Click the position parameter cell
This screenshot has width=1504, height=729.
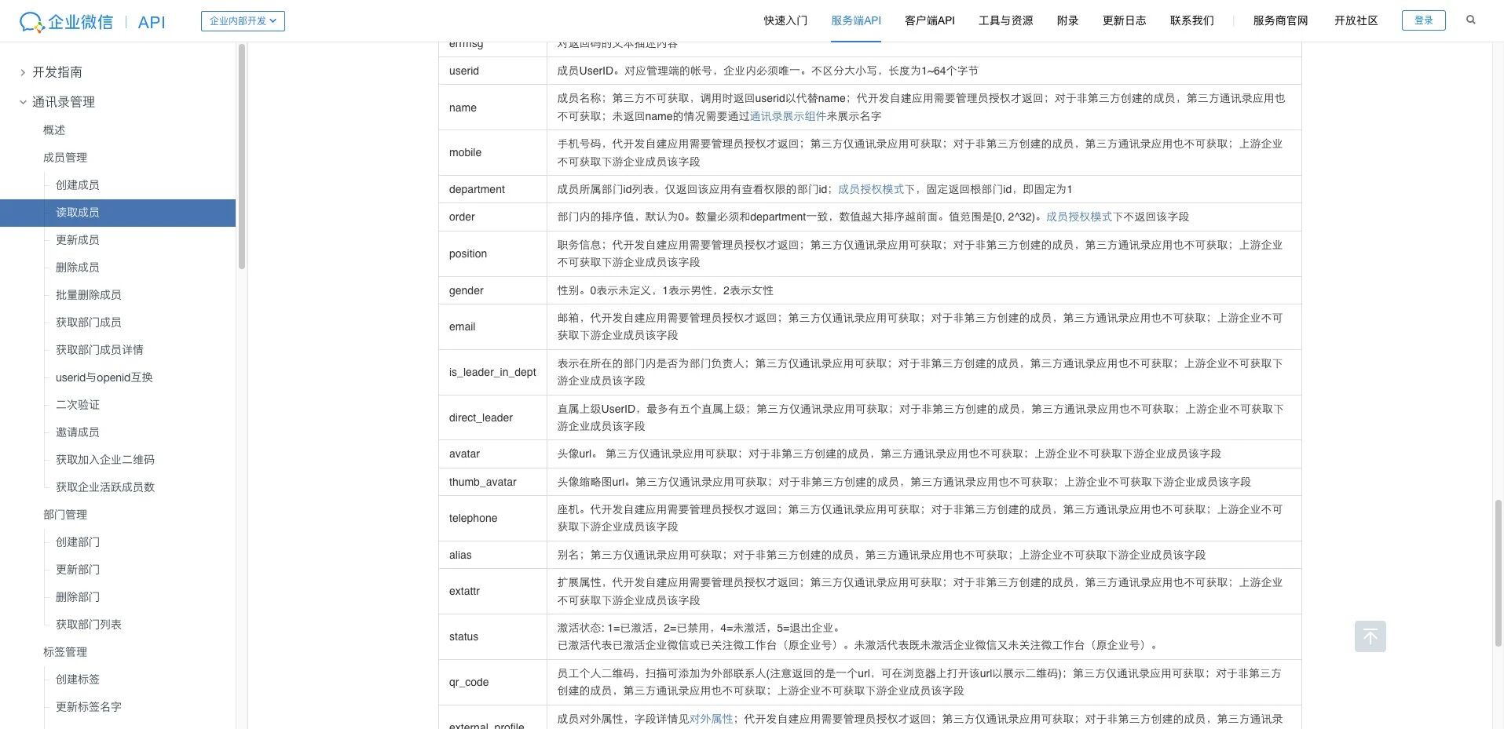[x=492, y=253]
